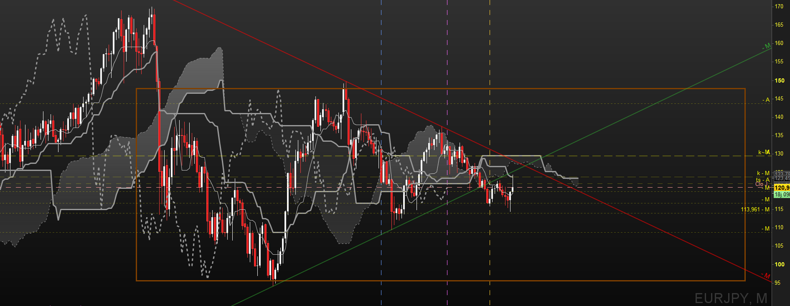Image resolution: width=790 pixels, height=306 pixels.
Task: Select the orange rectangle's top border
Action: [441, 88]
